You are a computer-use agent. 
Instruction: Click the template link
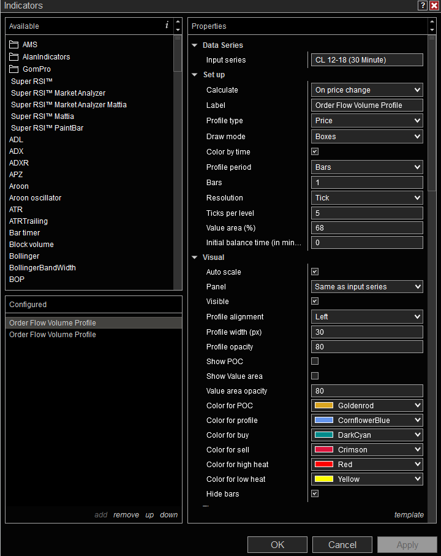pos(409,515)
